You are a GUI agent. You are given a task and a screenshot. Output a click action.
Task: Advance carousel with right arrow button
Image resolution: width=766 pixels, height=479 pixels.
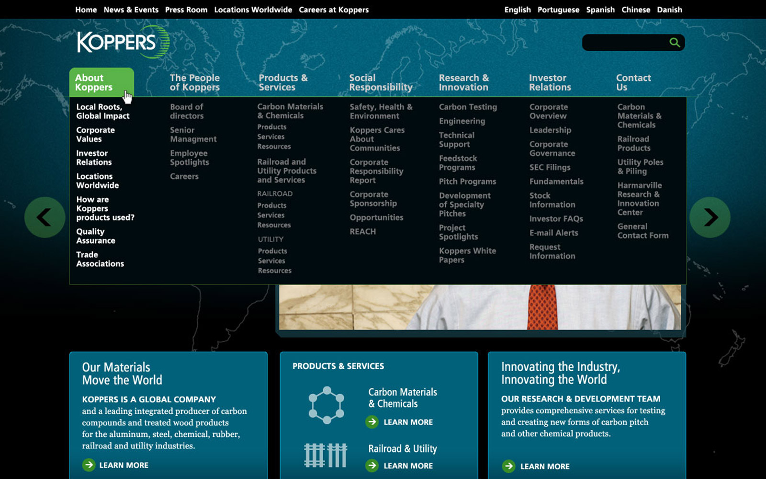click(710, 217)
